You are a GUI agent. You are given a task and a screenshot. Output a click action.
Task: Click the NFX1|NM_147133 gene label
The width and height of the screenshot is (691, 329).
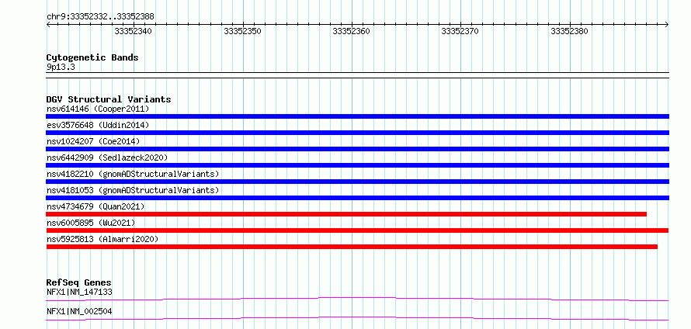79,292
